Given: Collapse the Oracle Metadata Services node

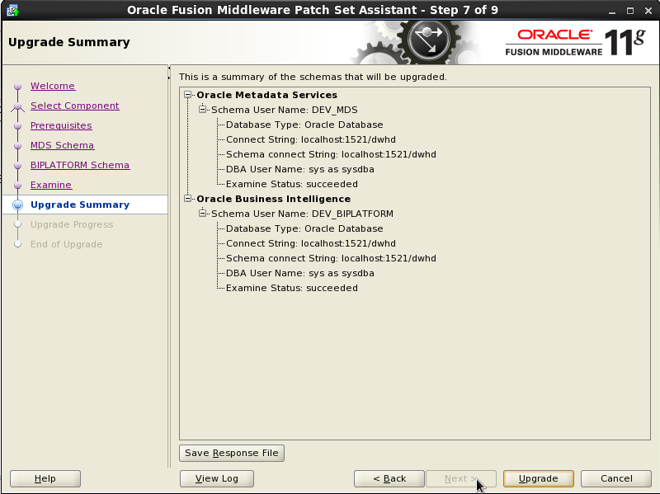Looking at the screenshot, I should click(x=188, y=95).
